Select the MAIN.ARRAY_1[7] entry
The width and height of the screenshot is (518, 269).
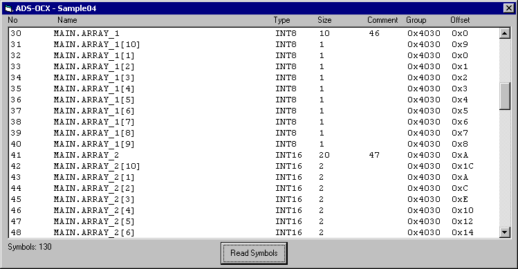click(94, 122)
